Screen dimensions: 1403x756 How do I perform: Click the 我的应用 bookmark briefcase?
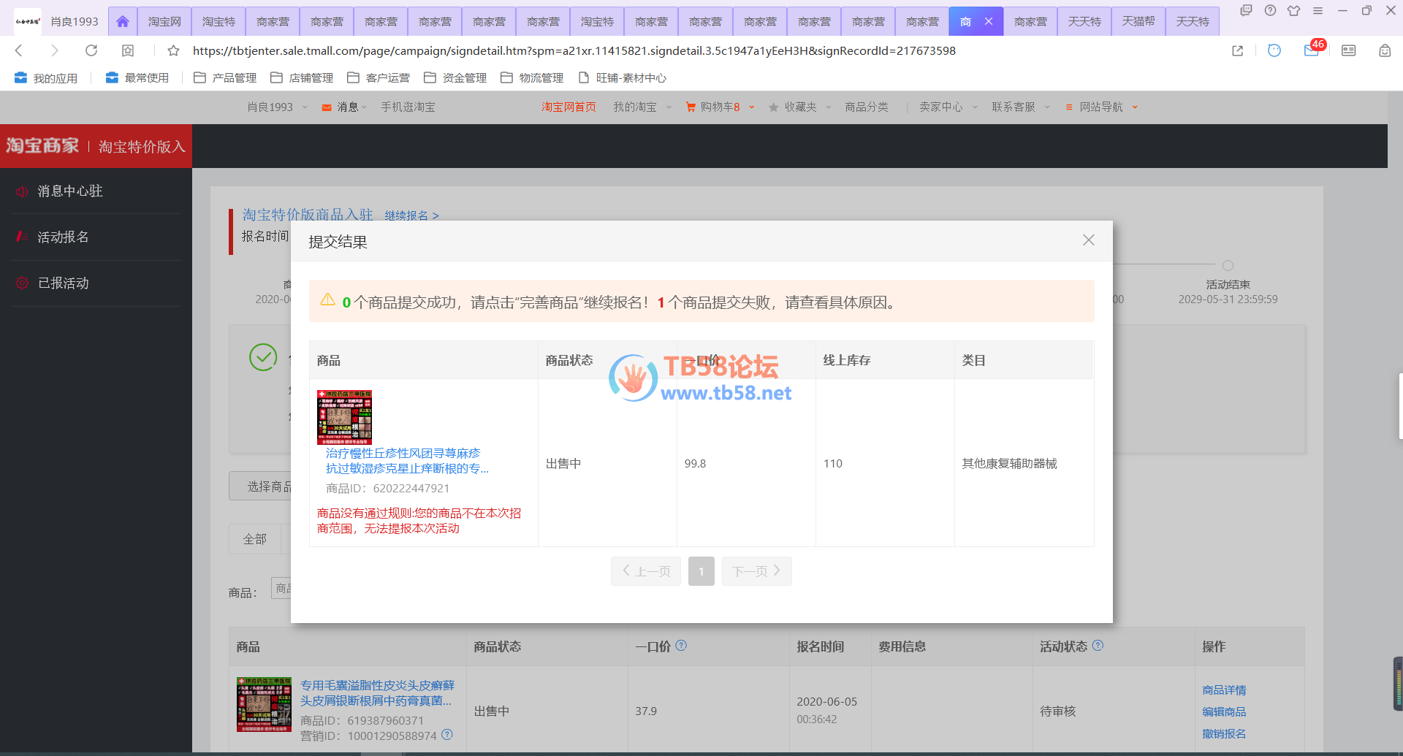coord(46,77)
